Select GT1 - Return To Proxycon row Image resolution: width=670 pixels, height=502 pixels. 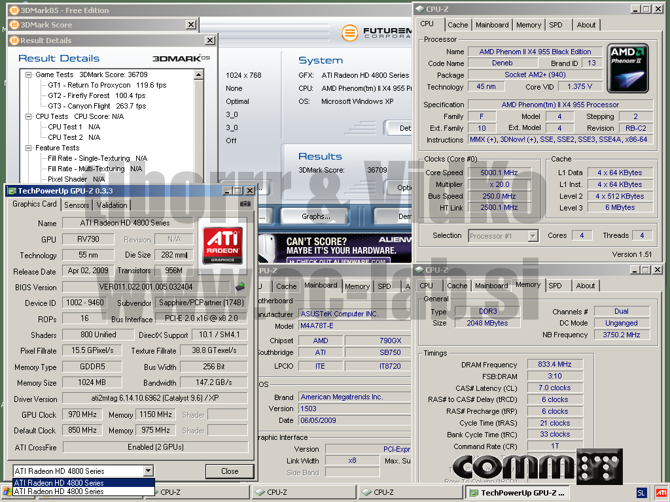tap(107, 86)
